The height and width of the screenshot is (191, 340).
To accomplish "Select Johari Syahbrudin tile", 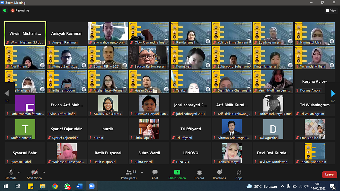I will coord(315,153).
